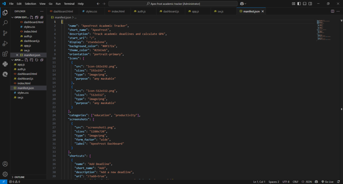This screenshot has height=184, width=343.
Task: Click the Explorer views and more actions ellipsis
Action: (42, 11)
